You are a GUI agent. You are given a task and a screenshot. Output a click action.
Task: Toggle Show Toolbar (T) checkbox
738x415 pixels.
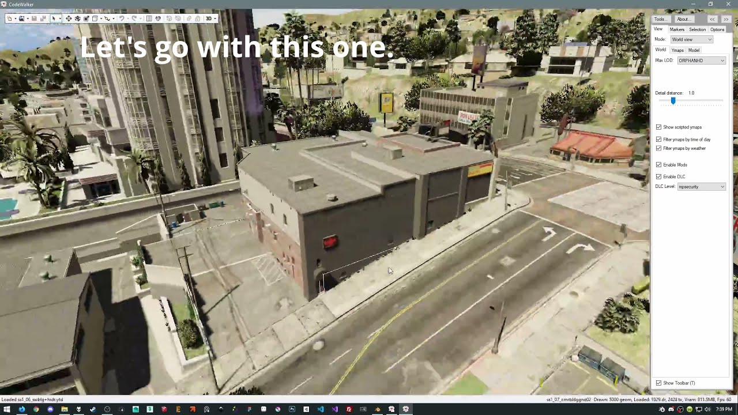click(x=658, y=383)
